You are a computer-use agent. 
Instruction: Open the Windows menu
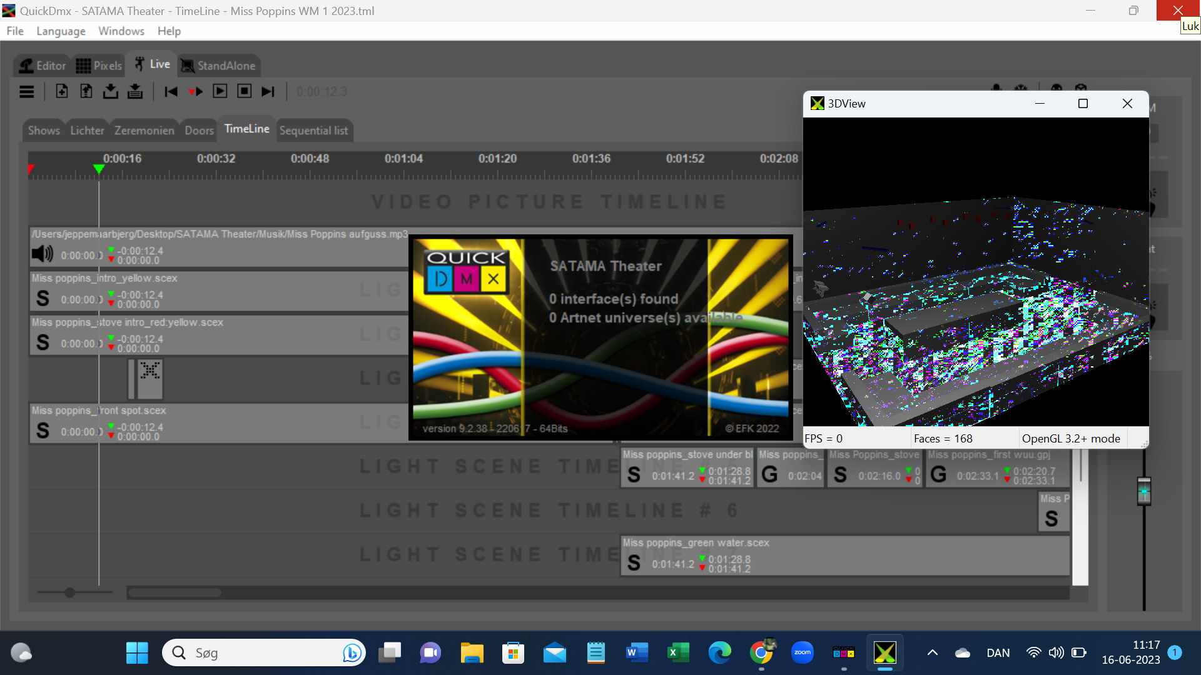click(121, 31)
